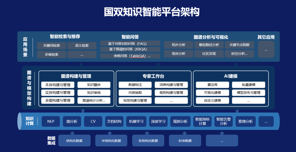Image resolution: width=296 pixels, height=152 pixels.
Task: Click the 数据标注 box in 专家工作台
Action: (135, 85)
